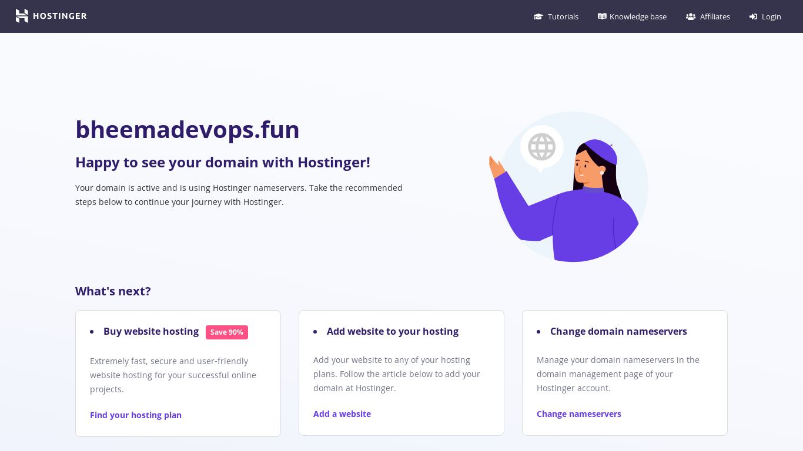This screenshot has width=803, height=451.
Task: Click the people icon beside Affiliates
Action: coord(691,16)
